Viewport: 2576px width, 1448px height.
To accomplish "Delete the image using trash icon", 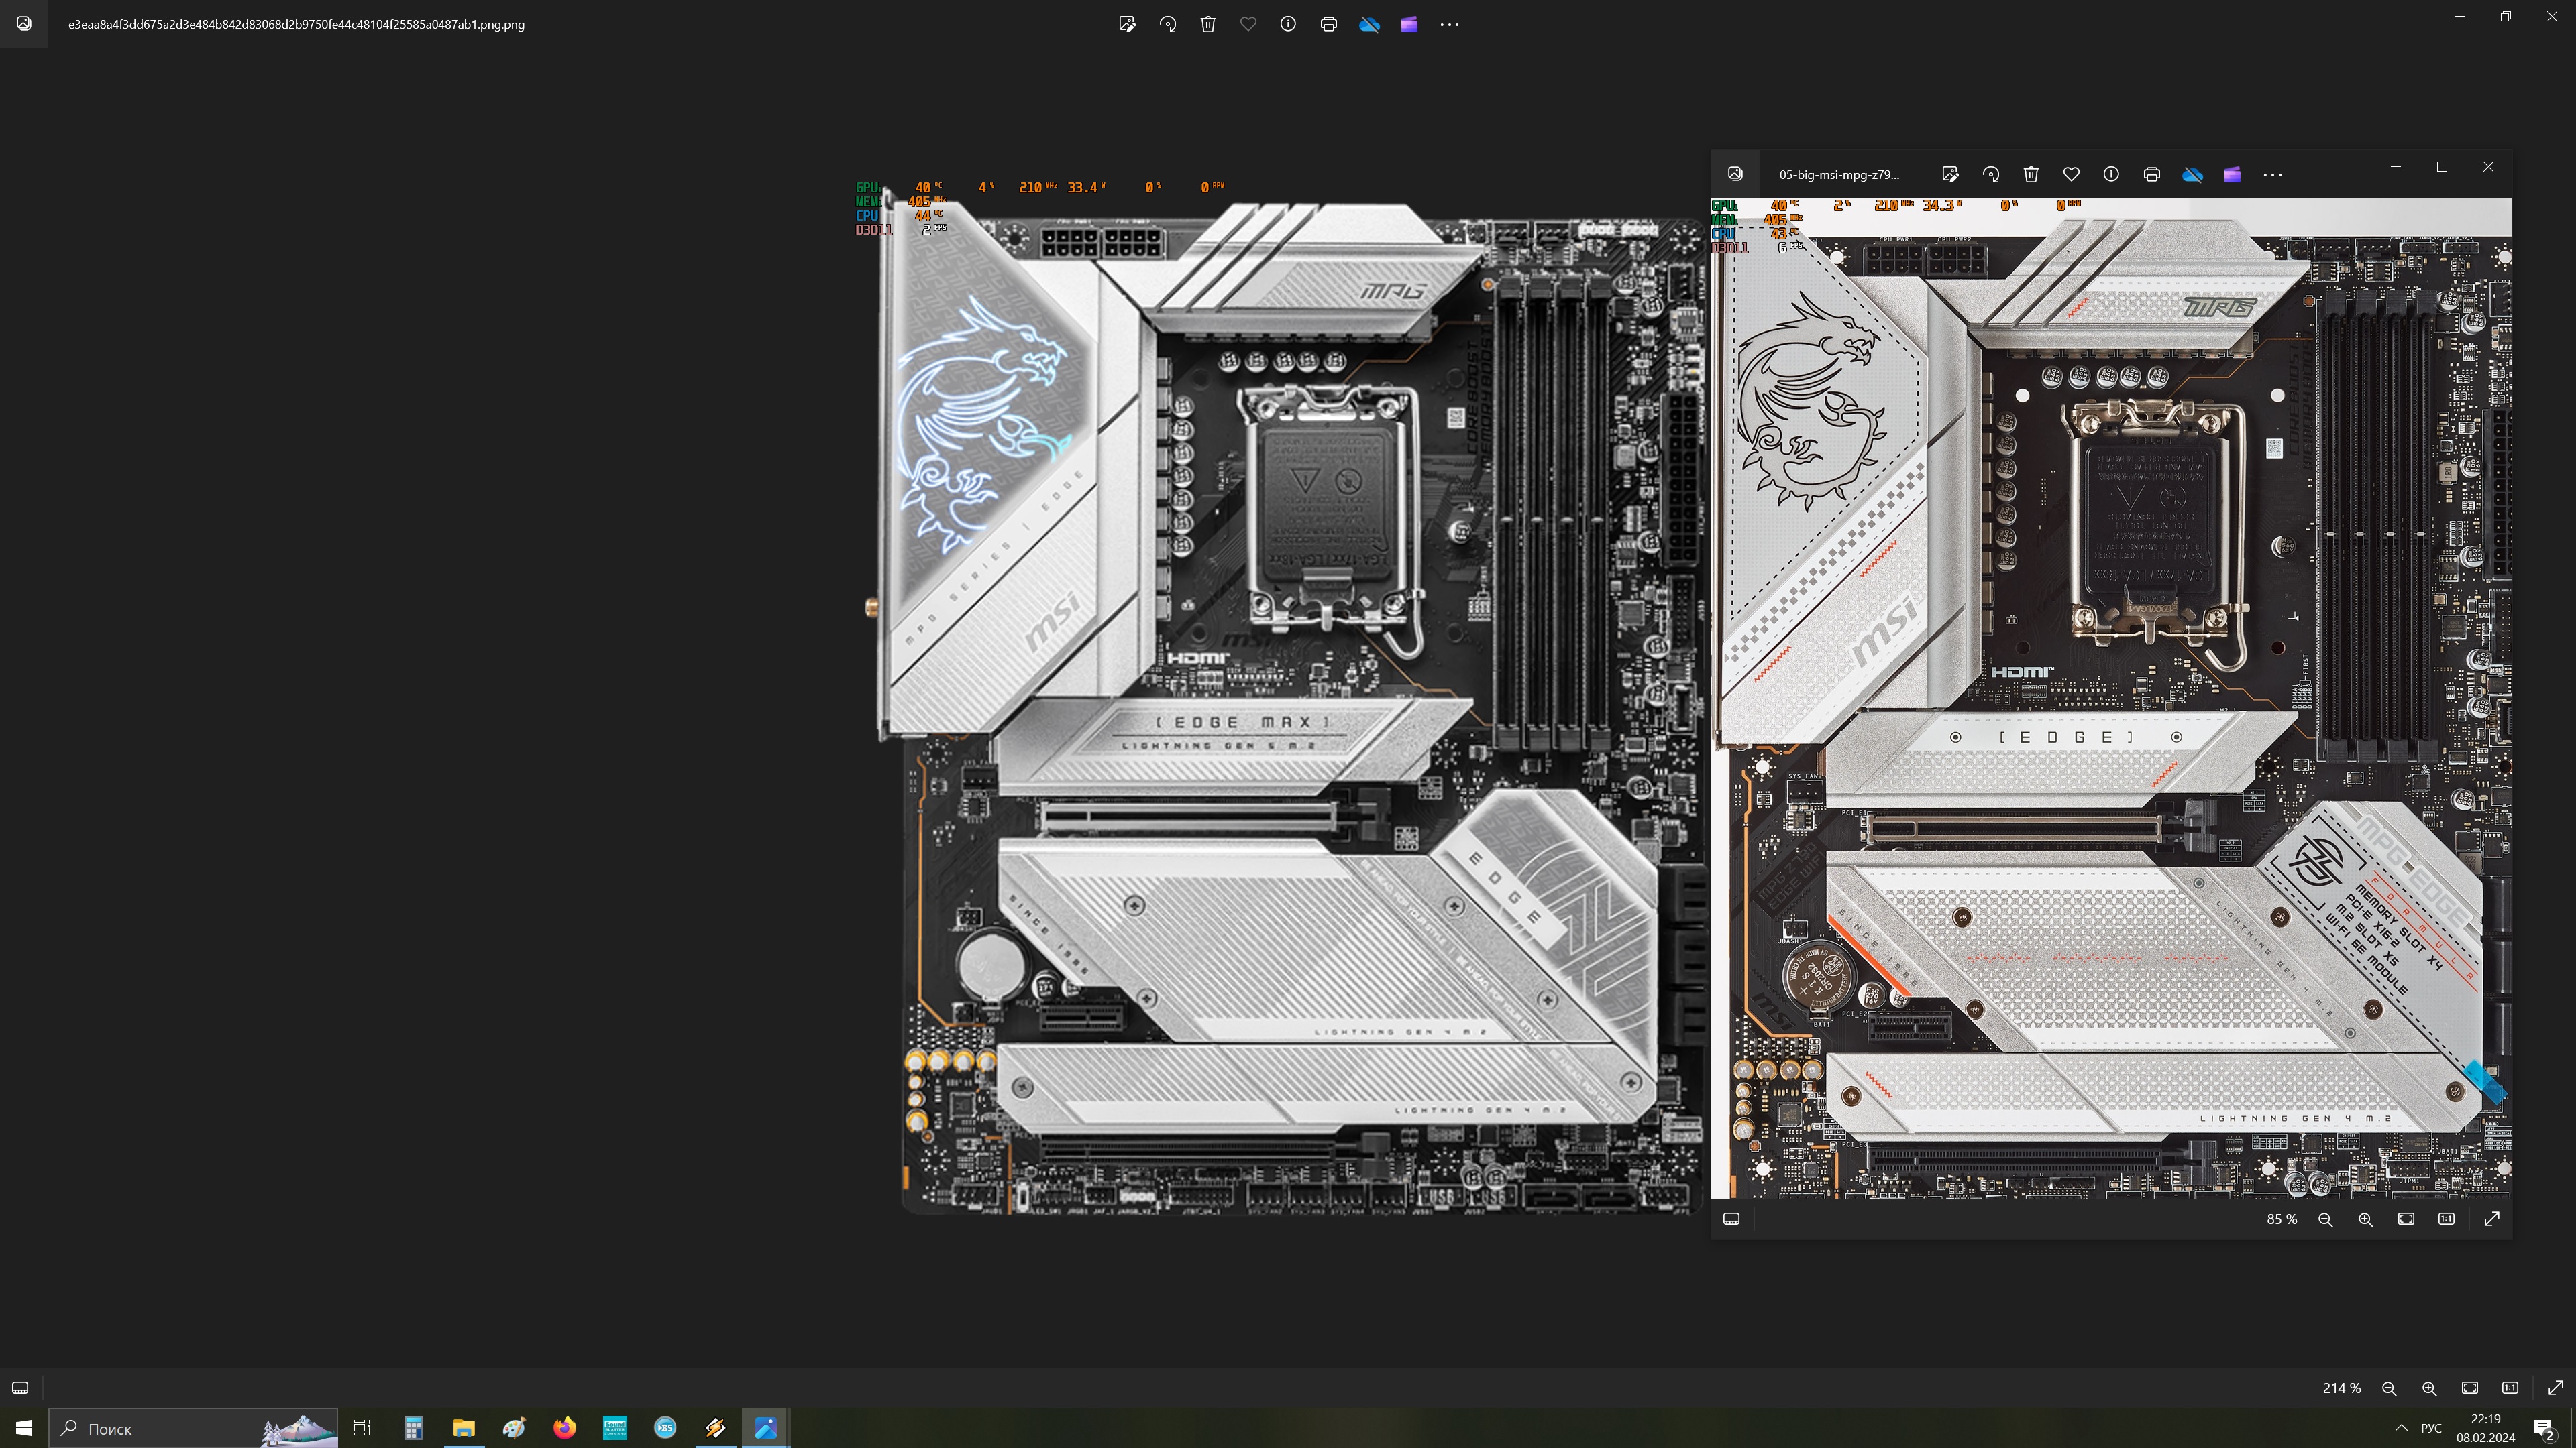I will 1208,24.
